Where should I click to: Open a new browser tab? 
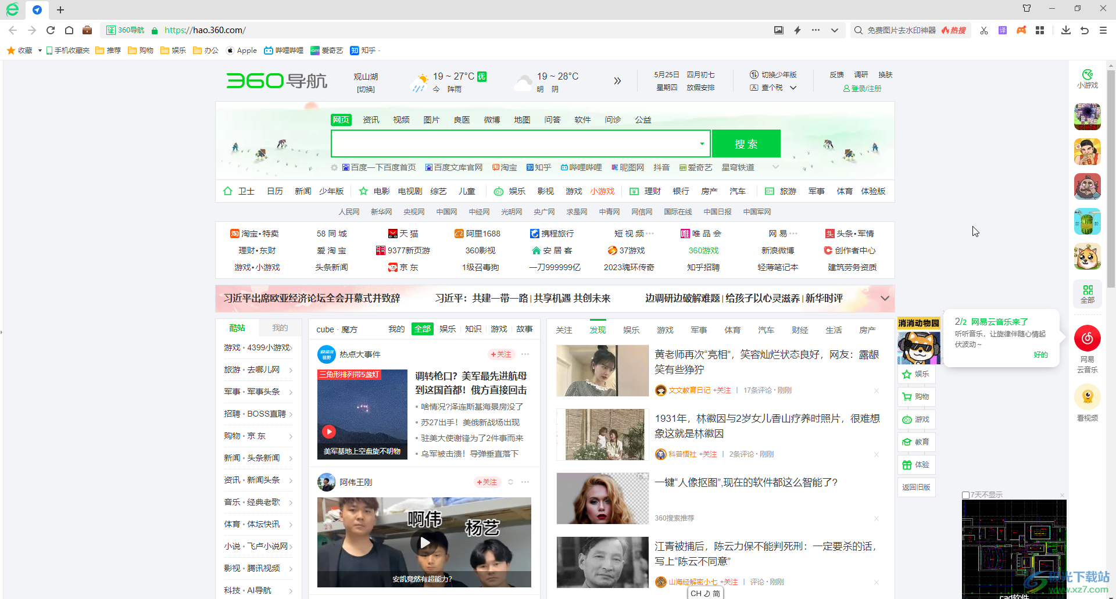click(60, 10)
